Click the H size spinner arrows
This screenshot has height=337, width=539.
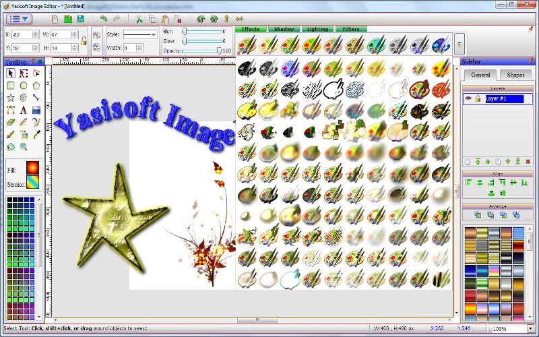[x=74, y=48]
